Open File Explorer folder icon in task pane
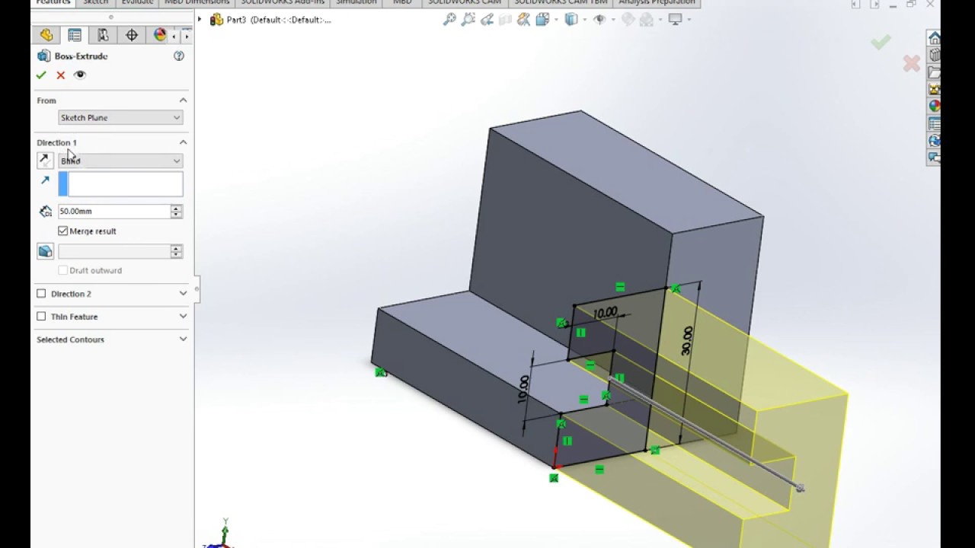The width and height of the screenshot is (975, 548). tap(935, 73)
